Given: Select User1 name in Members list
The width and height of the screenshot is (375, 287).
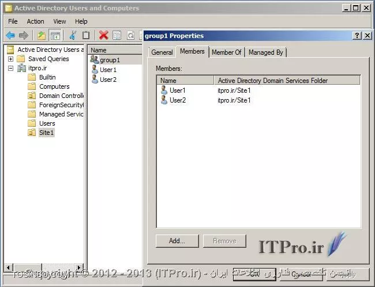Looking at the screenshot, I should [x=178, y=90].
